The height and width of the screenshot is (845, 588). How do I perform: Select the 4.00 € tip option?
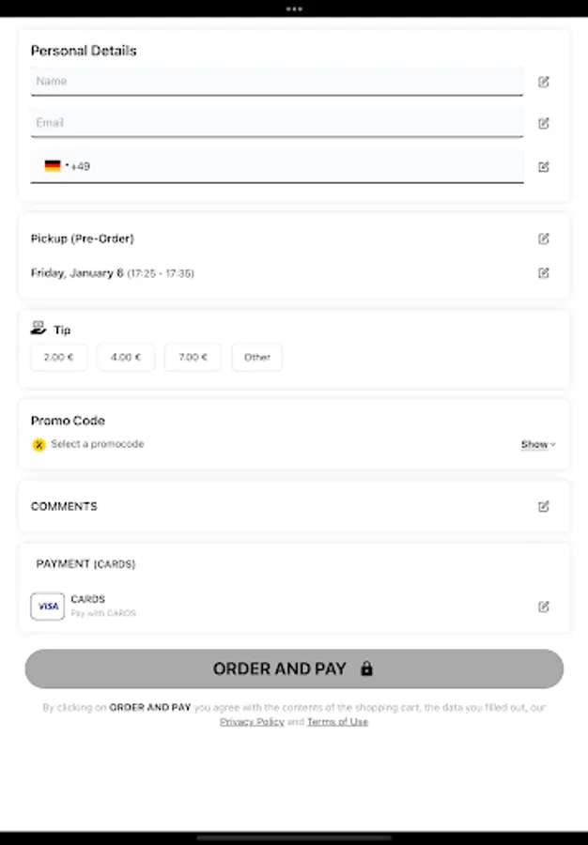tap(126, 358)
